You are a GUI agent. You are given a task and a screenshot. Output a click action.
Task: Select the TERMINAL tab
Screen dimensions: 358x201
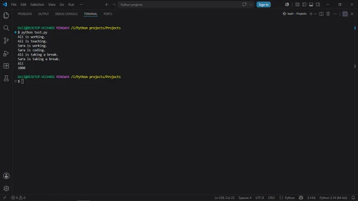91,14
